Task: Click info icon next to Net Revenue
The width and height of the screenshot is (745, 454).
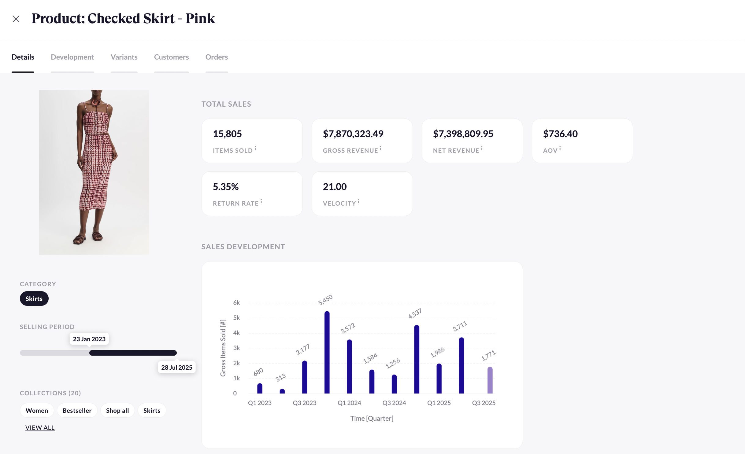Action: click(x=482, y=148)
